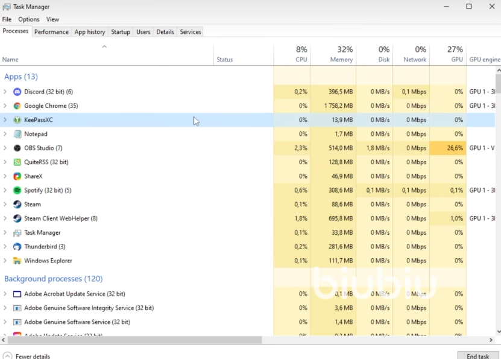
Task: Click the OBS Studio icon
Action: [17, 148]
